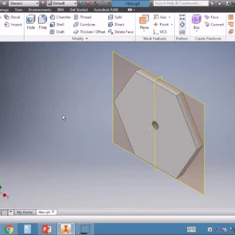Click the Thread tool

pos(83,17)
